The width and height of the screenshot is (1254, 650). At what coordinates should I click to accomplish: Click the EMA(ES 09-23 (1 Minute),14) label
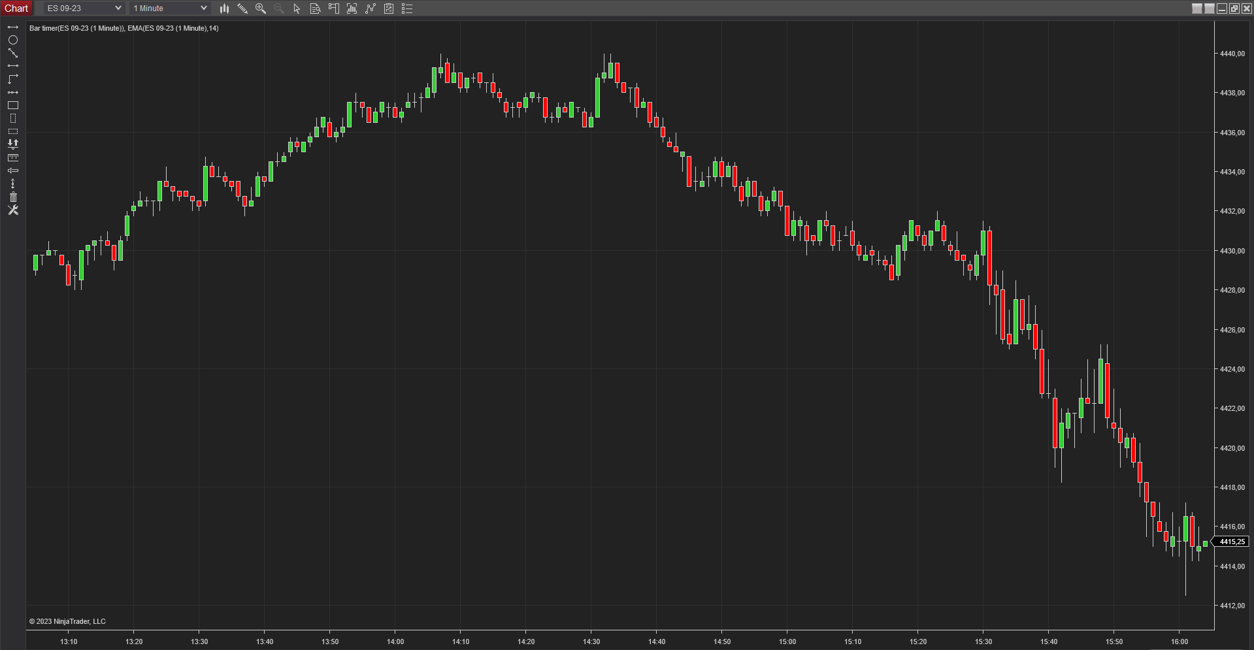tap(173, 28)
